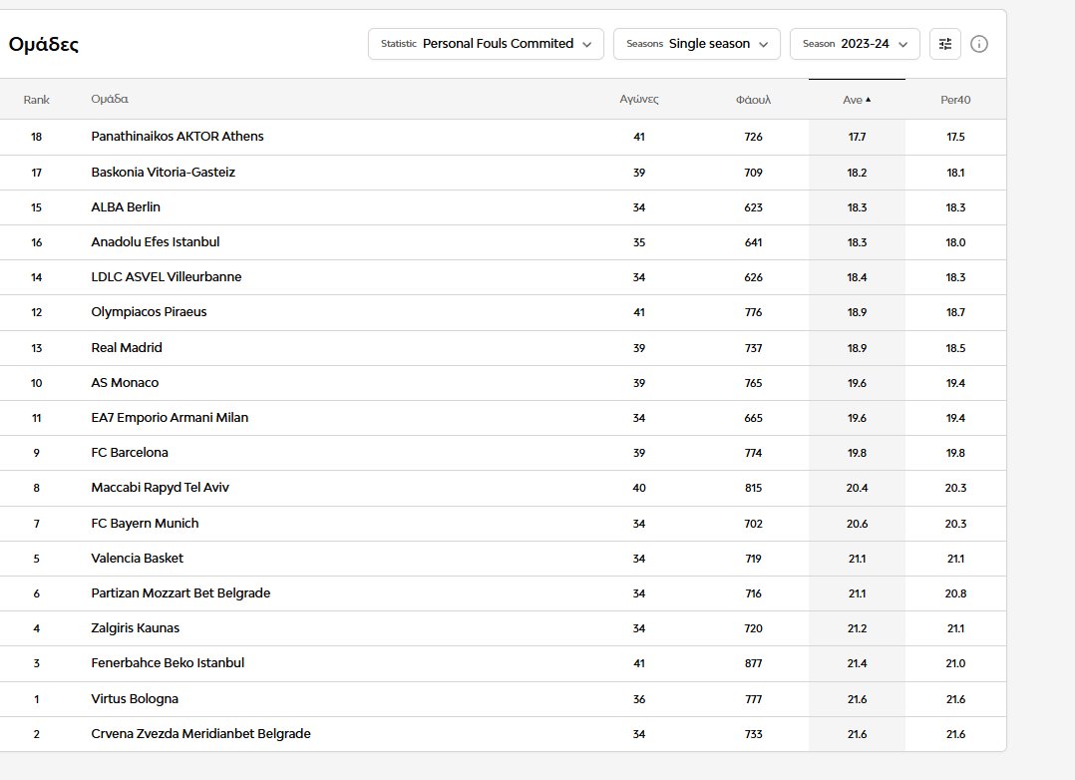Sort by the Ομάδα column header
1075x780 pixels.
110,99
